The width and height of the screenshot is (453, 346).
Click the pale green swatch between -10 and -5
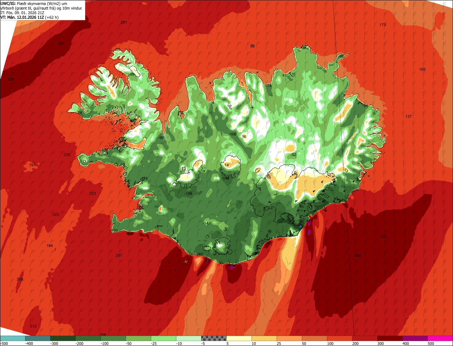pyautogui.click(x=189, y=338)
